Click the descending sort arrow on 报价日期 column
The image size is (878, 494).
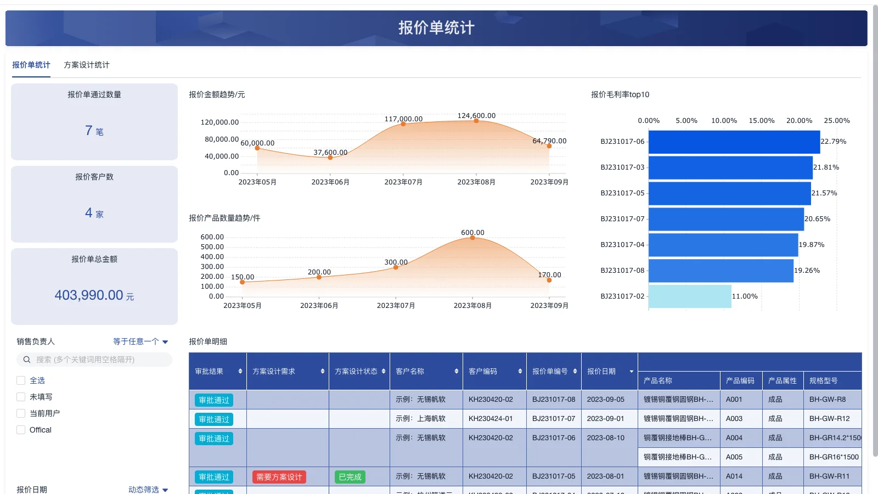[x=632, y=371]
